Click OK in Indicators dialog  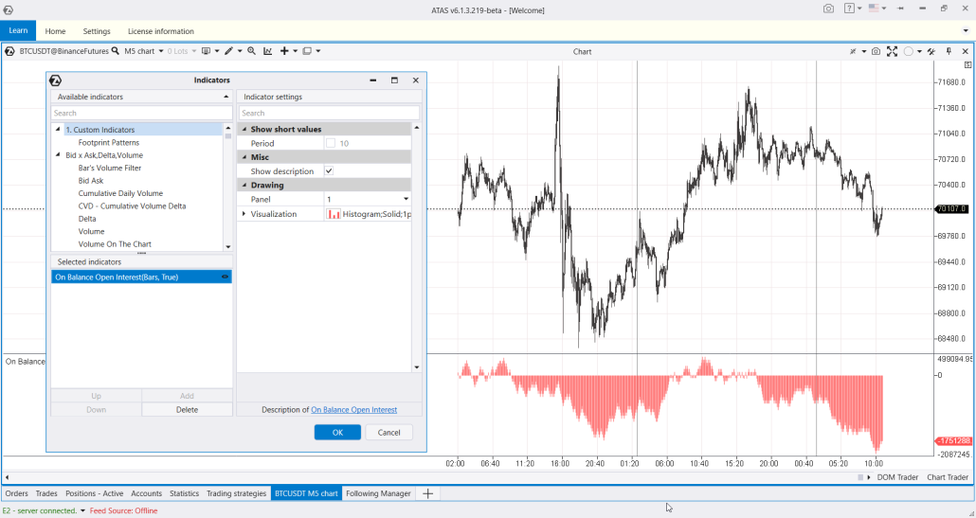337,432
